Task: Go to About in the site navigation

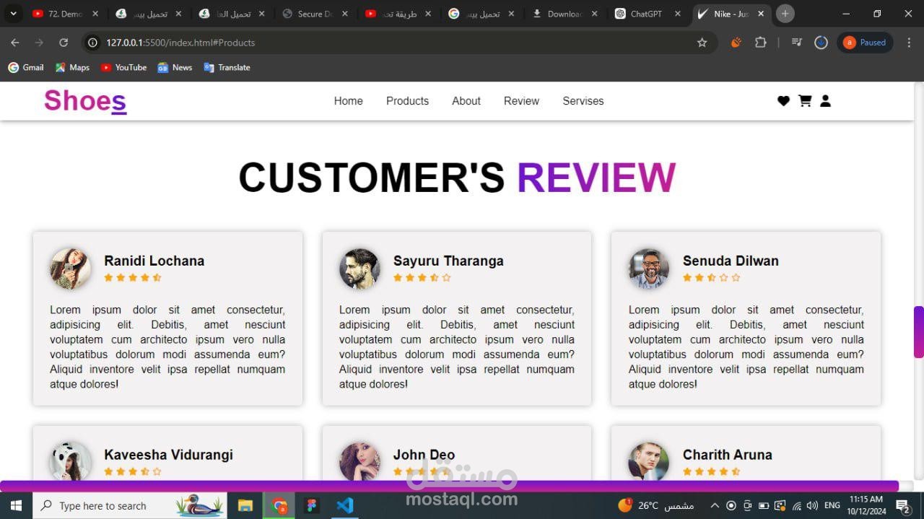Action: [466, 101]
